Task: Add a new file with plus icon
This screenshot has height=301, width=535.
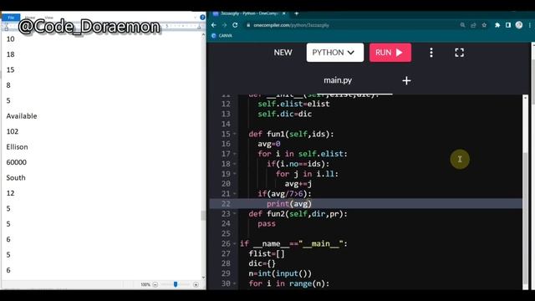Action: [406, 81]
